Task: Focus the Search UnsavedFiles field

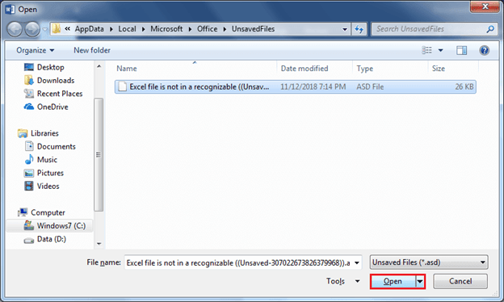Action: (x=434, y=29)
